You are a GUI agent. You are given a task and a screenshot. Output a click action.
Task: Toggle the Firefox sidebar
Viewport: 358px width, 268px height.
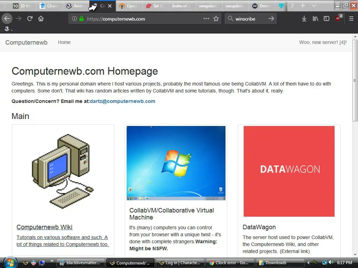click(x=327, y=19)
